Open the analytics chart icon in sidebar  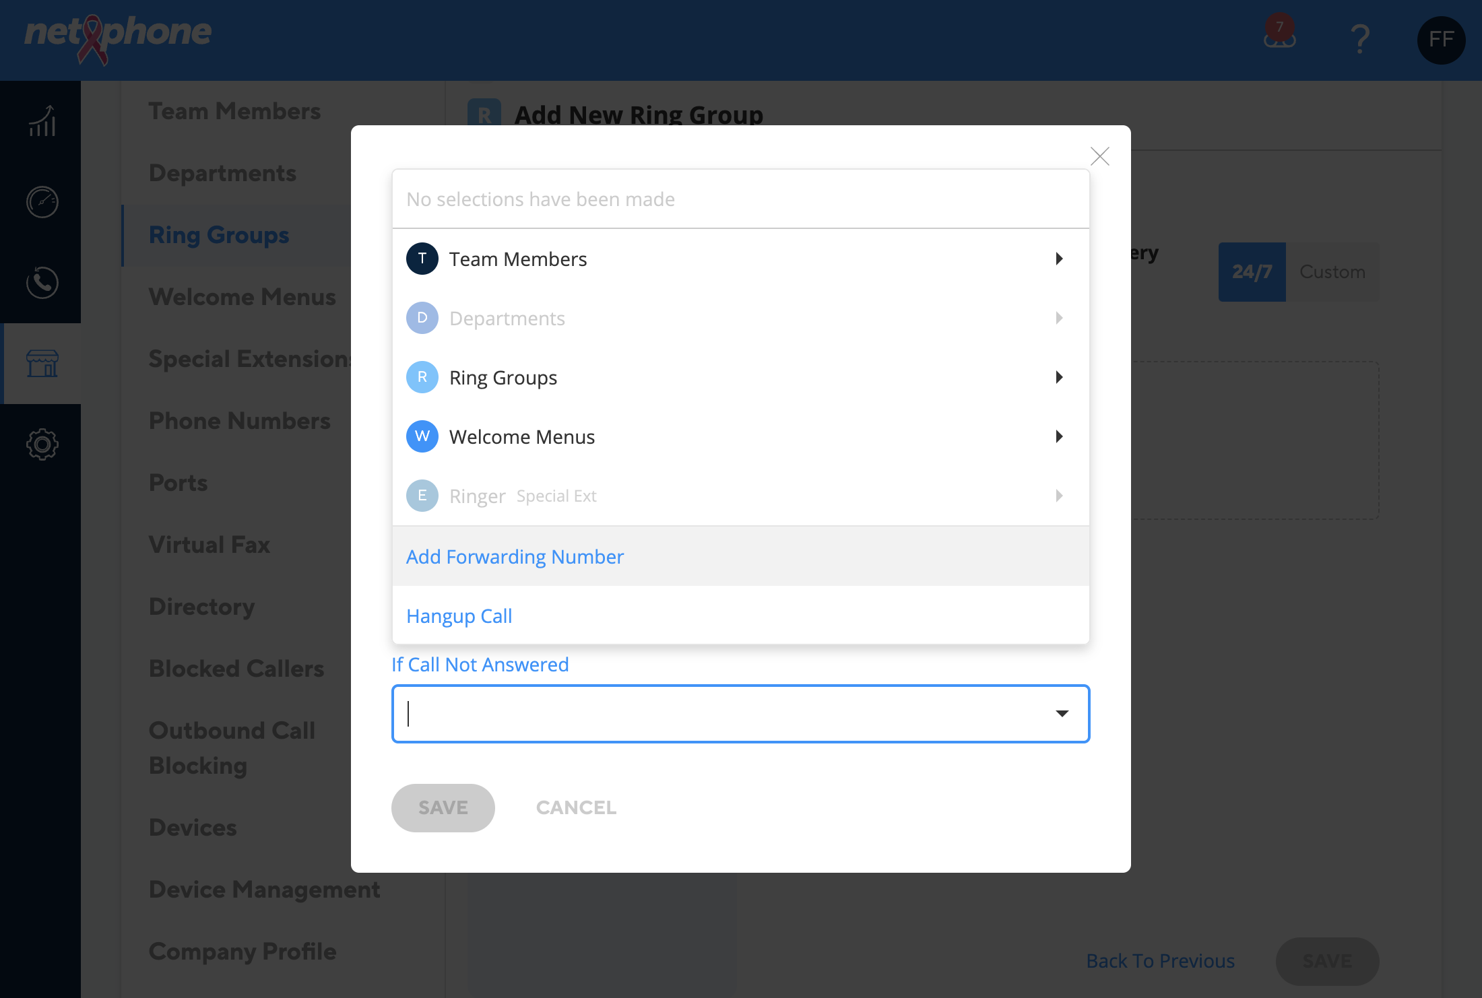tap(42, 121)
